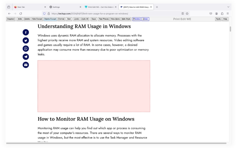
Task: Open extensions puzzle icon
Action: (x=222, y=14)
